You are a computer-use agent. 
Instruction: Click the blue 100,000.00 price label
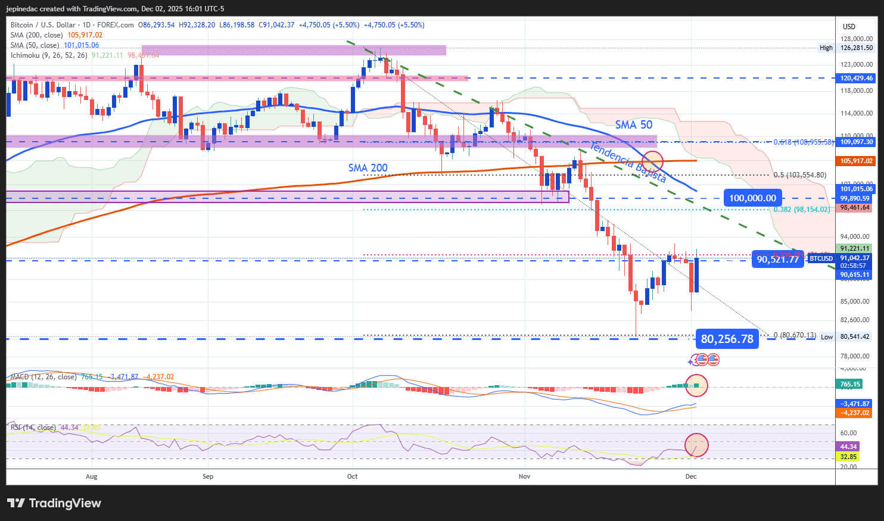(752, 198)
